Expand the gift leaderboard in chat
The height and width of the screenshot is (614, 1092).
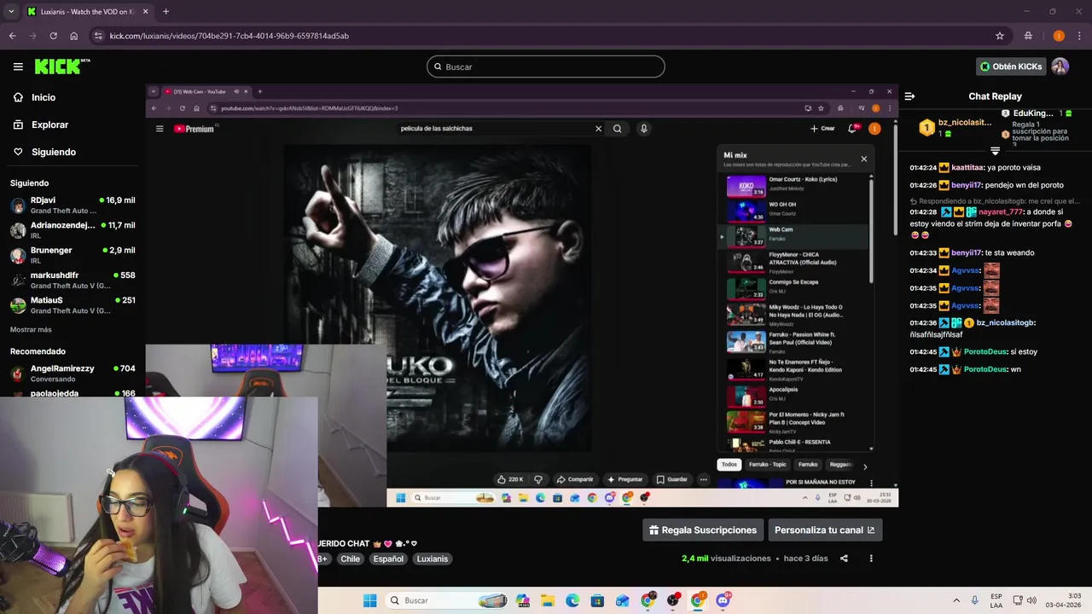click(x=995, y=151)
